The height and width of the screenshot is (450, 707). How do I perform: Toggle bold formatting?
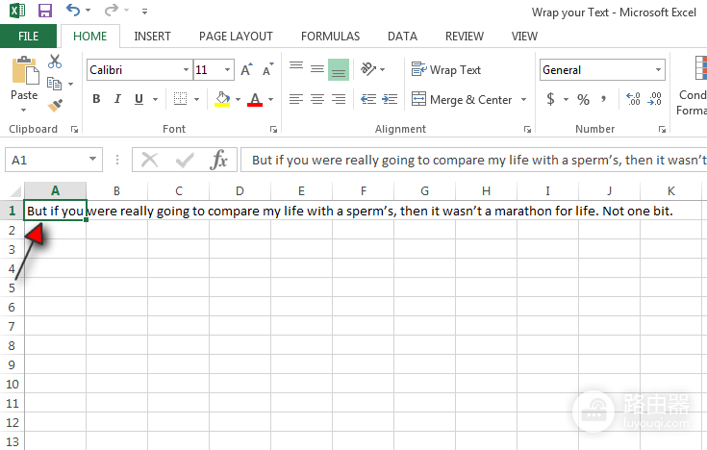click(x=96, y=99)
